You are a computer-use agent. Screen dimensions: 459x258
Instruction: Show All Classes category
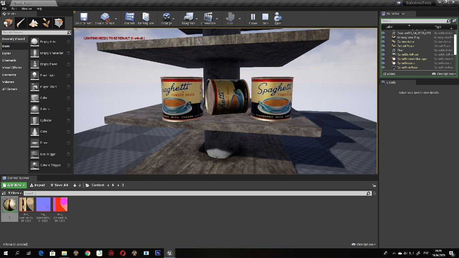click(14, 89)
